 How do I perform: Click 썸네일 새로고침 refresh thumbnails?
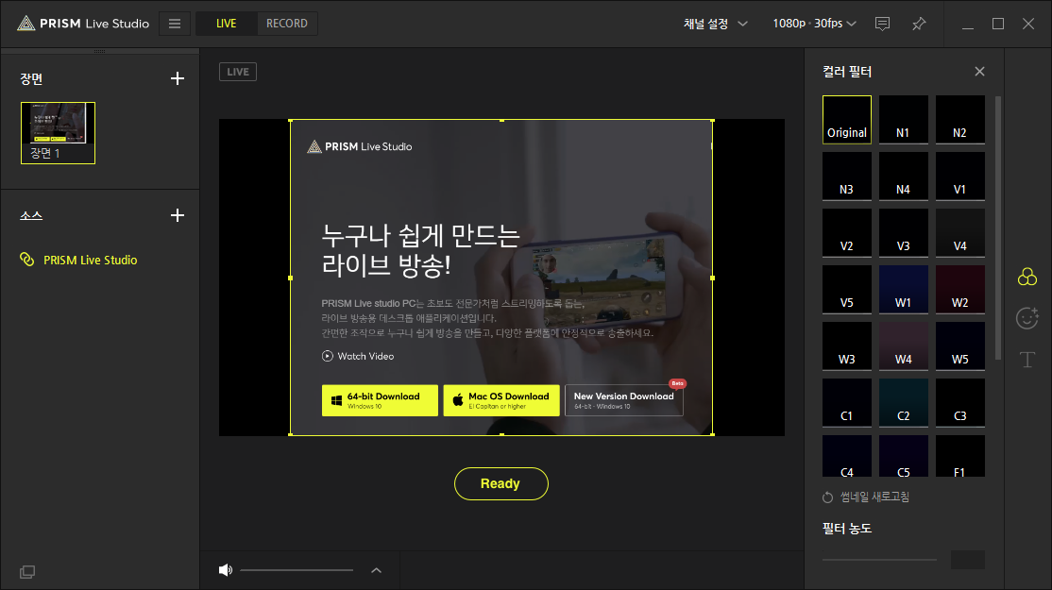(866, 497)
